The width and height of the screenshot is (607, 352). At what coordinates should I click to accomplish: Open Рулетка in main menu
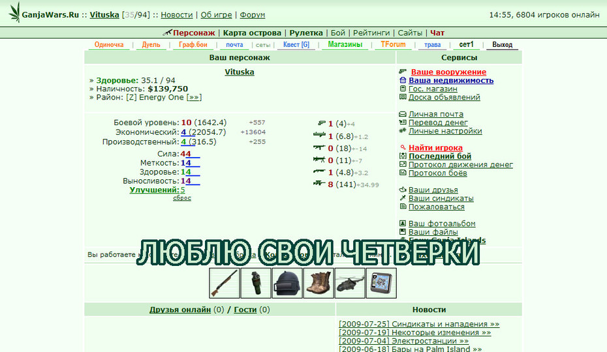pyautogui.click(x=306, y=33)
